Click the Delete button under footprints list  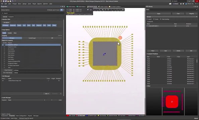tap(178, 51)
